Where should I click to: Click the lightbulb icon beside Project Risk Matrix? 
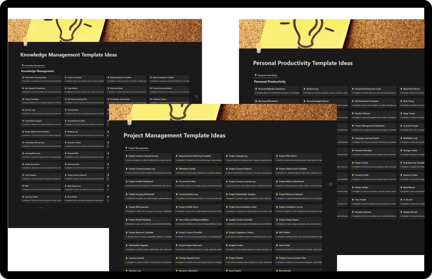point(277,156)
